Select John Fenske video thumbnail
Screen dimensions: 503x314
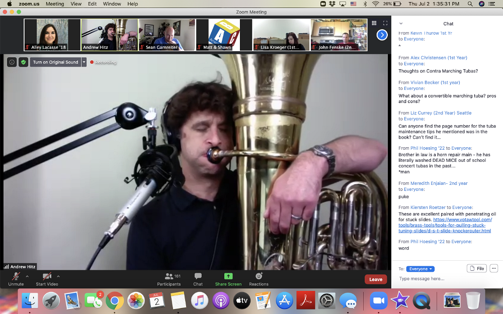[x=339, y=35]
